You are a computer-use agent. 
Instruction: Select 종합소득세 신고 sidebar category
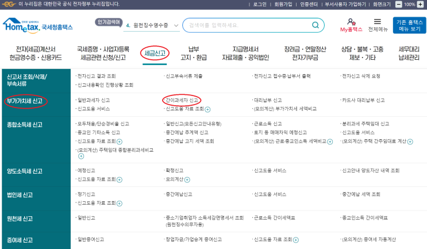click(x=25, y=125)
